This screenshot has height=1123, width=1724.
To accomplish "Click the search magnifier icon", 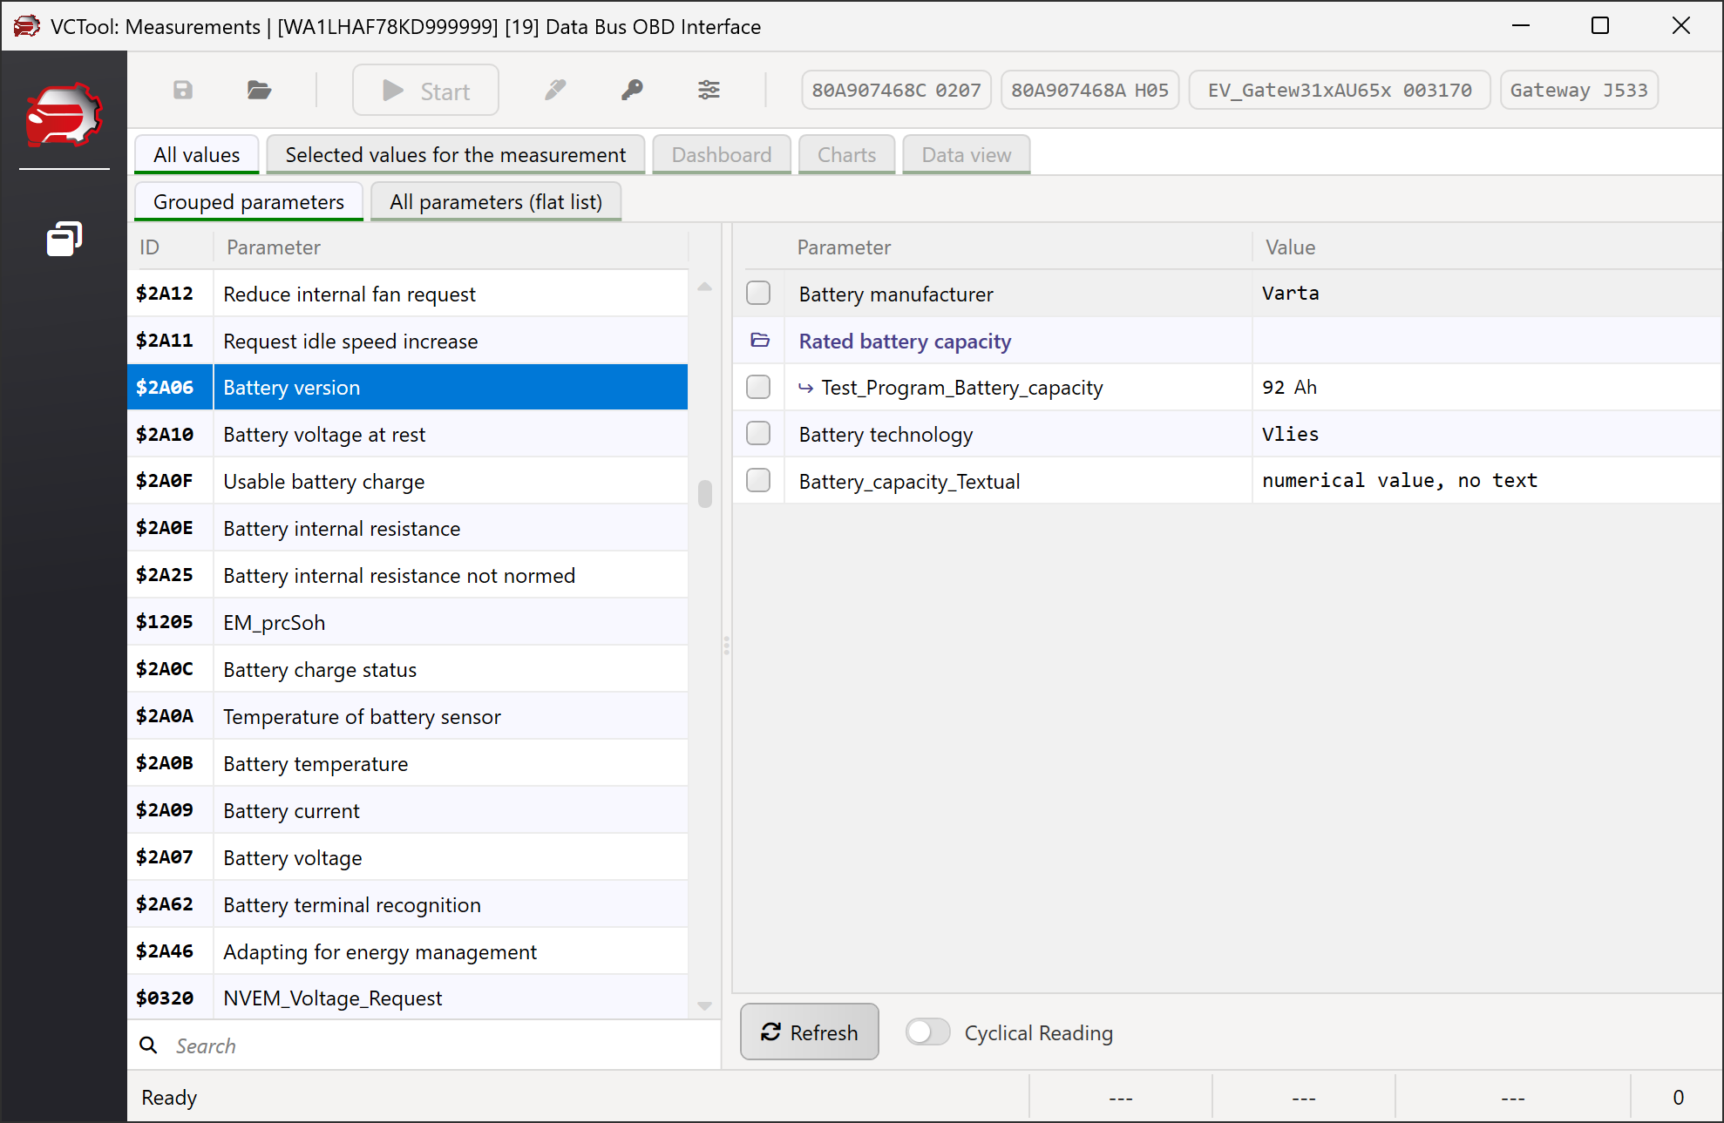I will click(149, 1045).
